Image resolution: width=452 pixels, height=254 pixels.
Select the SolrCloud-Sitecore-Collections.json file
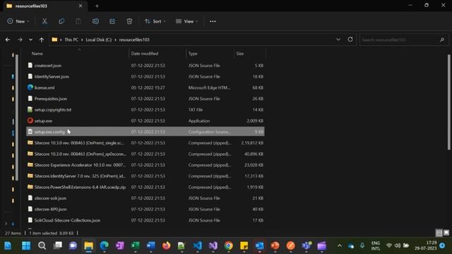(x=145, y=220)
